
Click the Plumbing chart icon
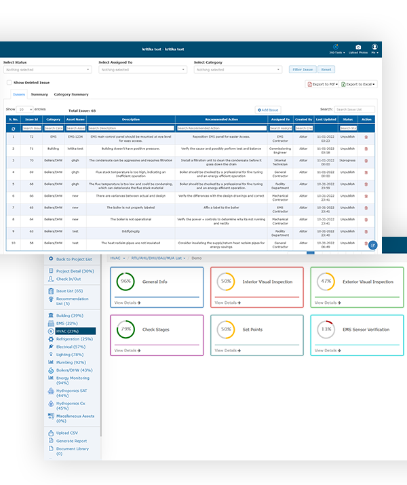pos(51,362)
